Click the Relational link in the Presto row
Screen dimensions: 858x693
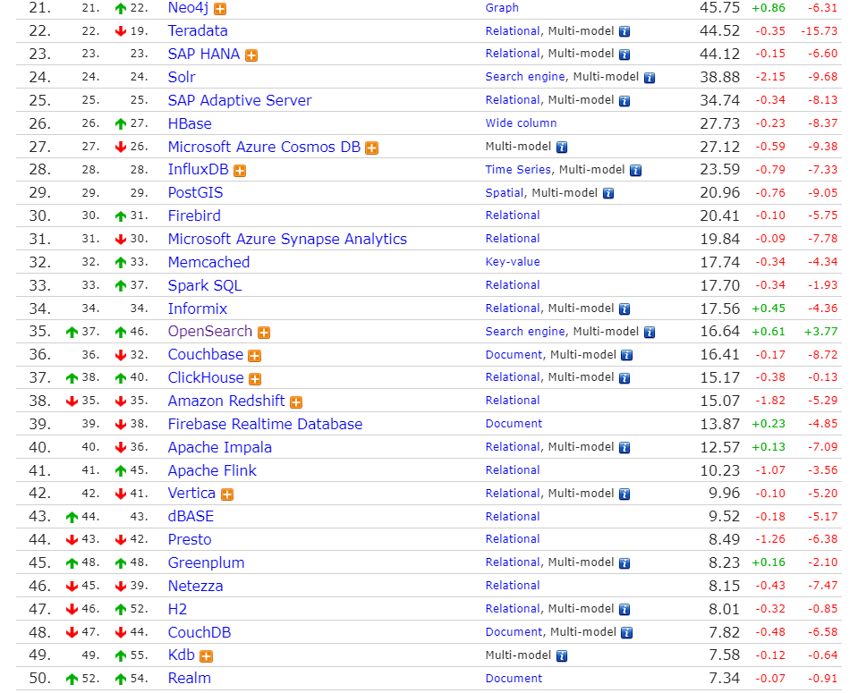pyautogui.click(x=513, y=540)
